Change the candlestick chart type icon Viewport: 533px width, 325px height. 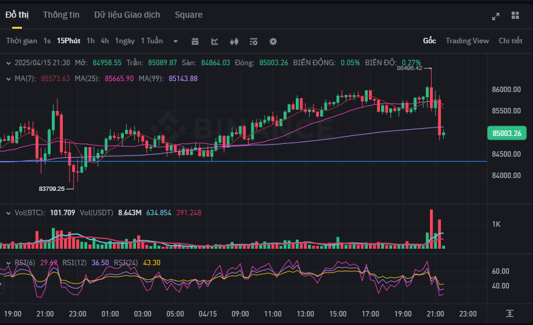[234, 41]
